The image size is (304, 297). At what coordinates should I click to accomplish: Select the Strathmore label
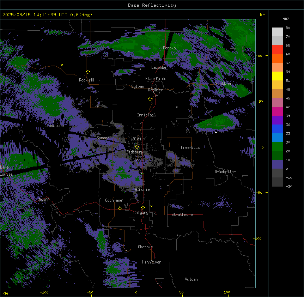click(182, 214)
